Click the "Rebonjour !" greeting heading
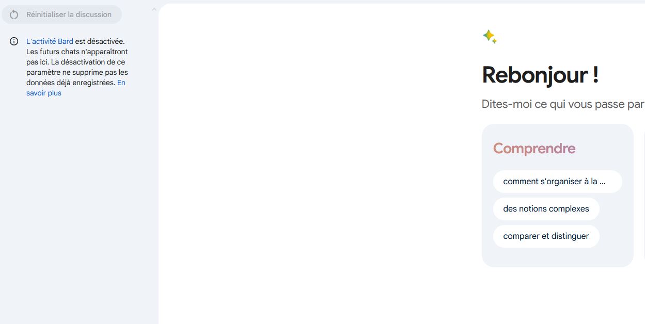Image resolution: width=645 pixels, height=324 pixels. coord(540,75)
